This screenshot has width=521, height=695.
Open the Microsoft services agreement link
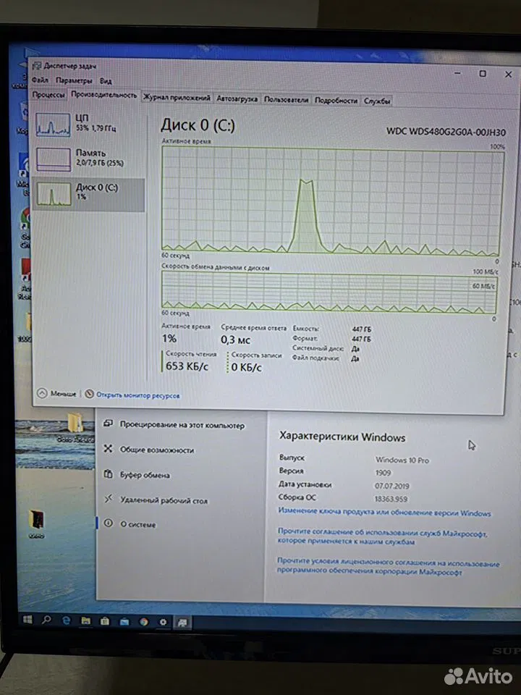point(382,536)
